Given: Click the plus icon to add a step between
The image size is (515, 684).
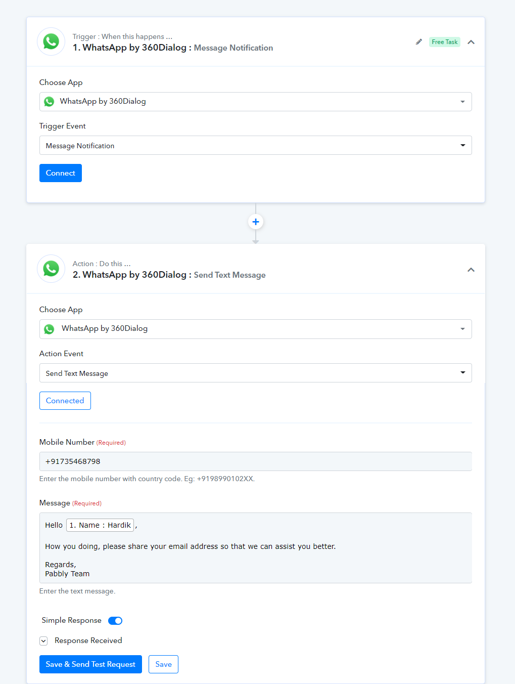Looking at the screenshot, I should (256, 222).
